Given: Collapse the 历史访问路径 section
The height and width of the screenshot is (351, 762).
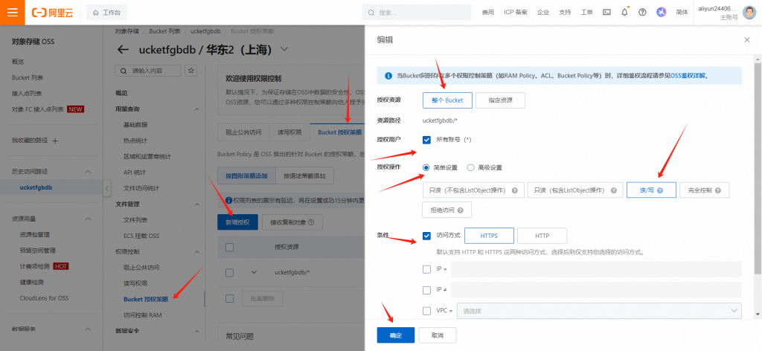Looking at the screenshot, I should pos(88,171).
